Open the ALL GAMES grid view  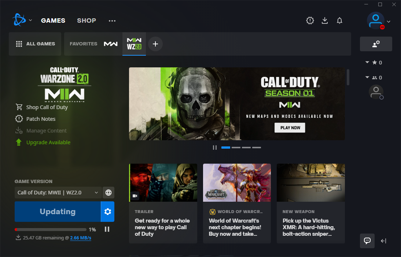point(35,44)
